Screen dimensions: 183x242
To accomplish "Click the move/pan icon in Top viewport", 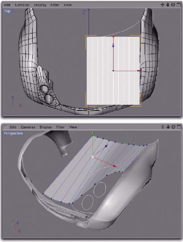I will click(x=162, y=4).
